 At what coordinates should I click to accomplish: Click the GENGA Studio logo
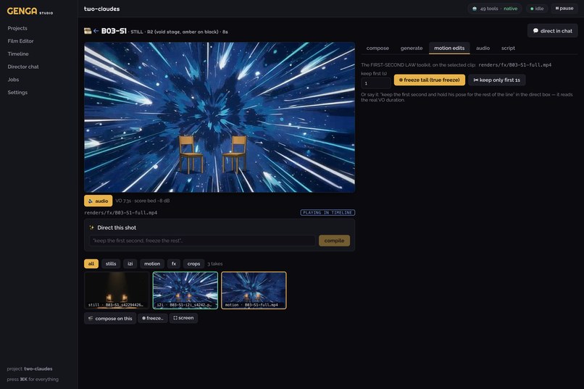[x=30, y=11]
